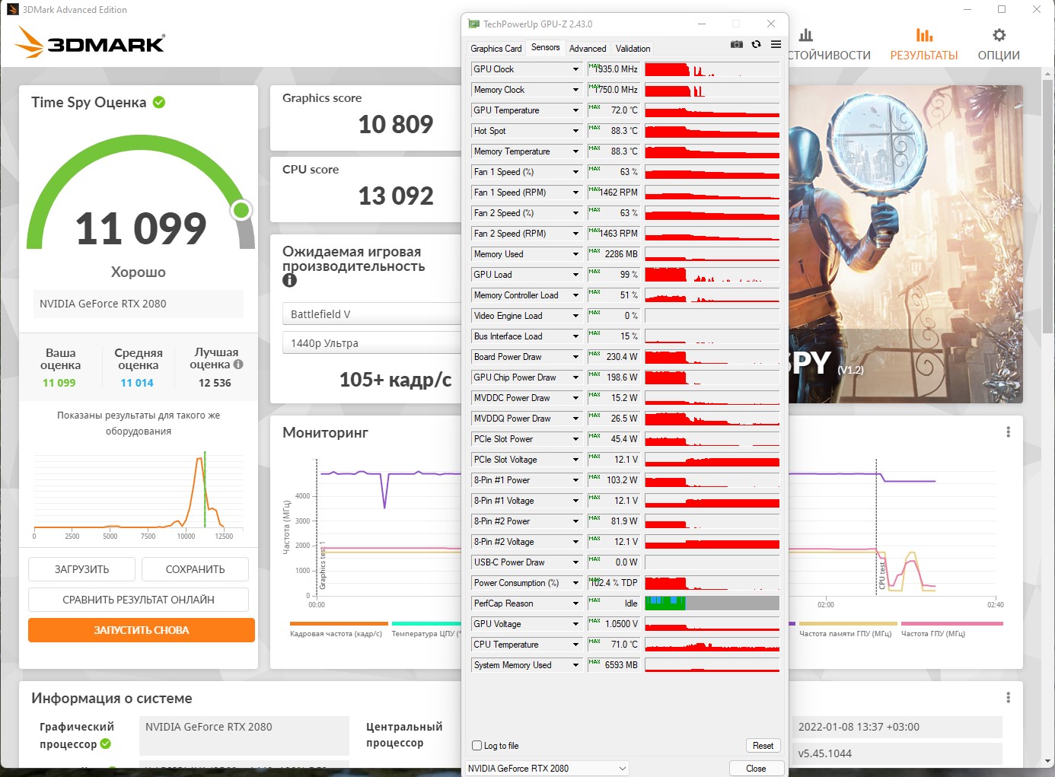Click the green verified checkmark beside Time Spy Оценка
This screenshot has height=777, width=1055.
159,102
